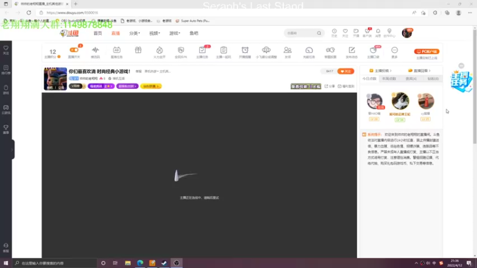477x268 pixels.
Task: Open the 直播回看 replay link
Action: (x=420, y=70)
